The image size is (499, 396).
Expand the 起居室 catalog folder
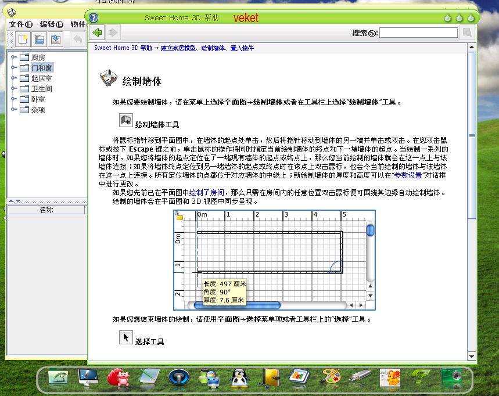point(13,78)
